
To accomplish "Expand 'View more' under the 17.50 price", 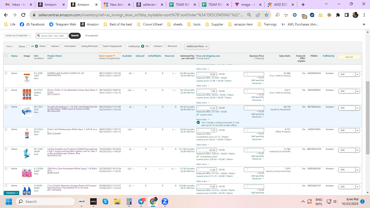I will (203, 119).
